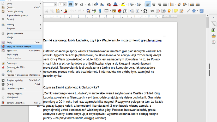Insert a bookmark
The image size is (217, 122).
click(169, 11)
